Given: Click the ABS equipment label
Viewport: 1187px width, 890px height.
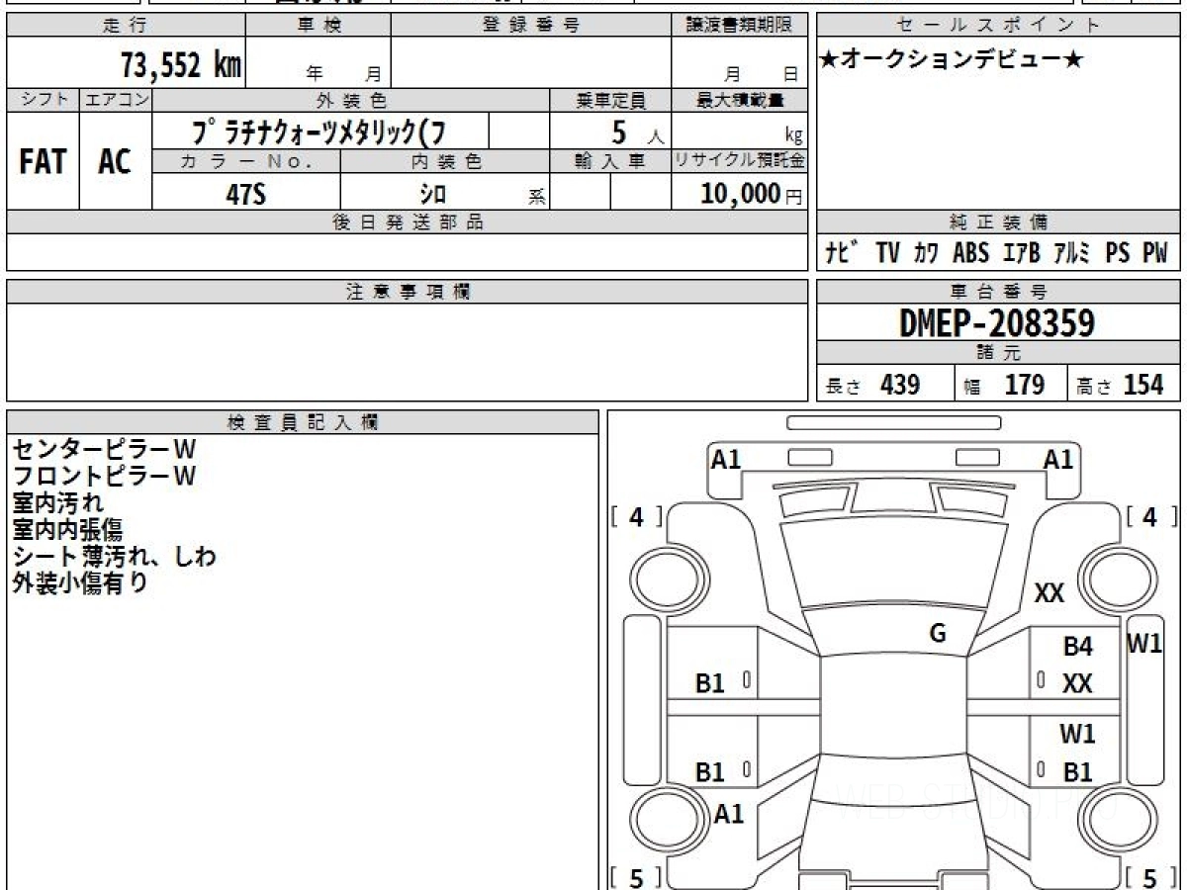Looking at the screenshot, I should coord(970,253).
